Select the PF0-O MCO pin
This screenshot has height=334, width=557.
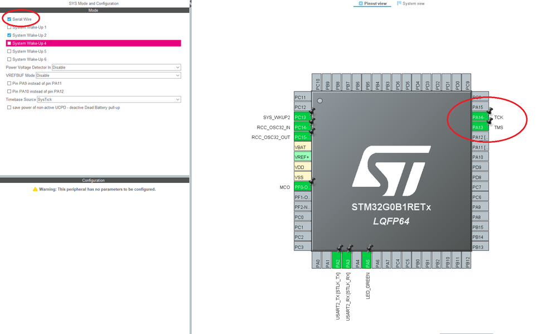(x=303, y=187)
